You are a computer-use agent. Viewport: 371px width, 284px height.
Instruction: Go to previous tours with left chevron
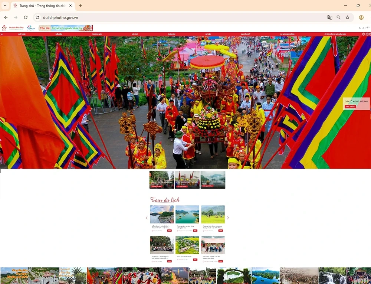pyautogui.click(x=147, y=218)
